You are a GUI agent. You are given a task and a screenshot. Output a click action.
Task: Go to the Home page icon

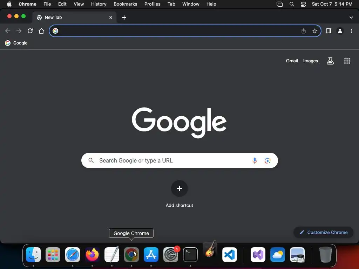(x=41, y=31)
